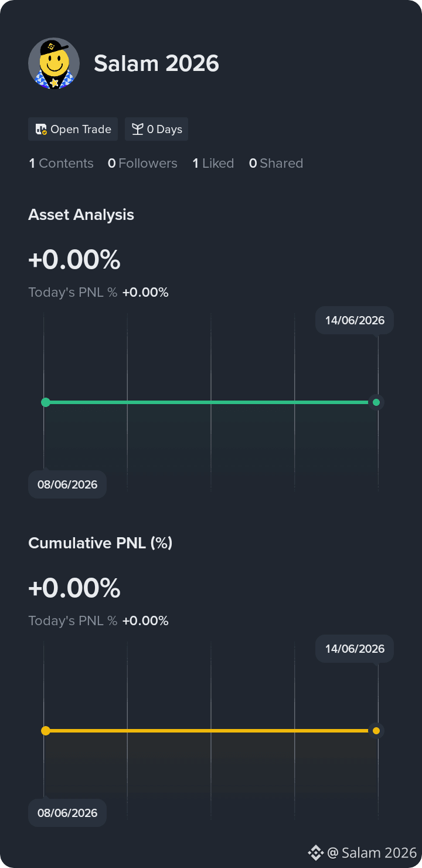Select yellow start point on Cumulative PNL chart
Image resolution: width=422 pixels, height=868 pixels.
point(46,731)
